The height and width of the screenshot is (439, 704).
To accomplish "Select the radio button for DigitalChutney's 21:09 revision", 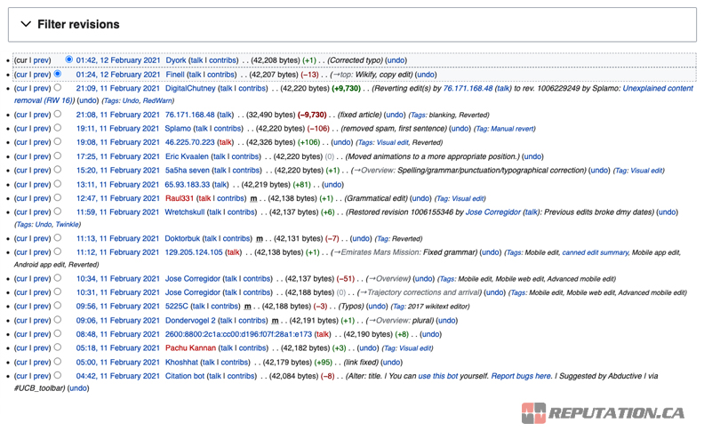I will (x=59, y=89).
